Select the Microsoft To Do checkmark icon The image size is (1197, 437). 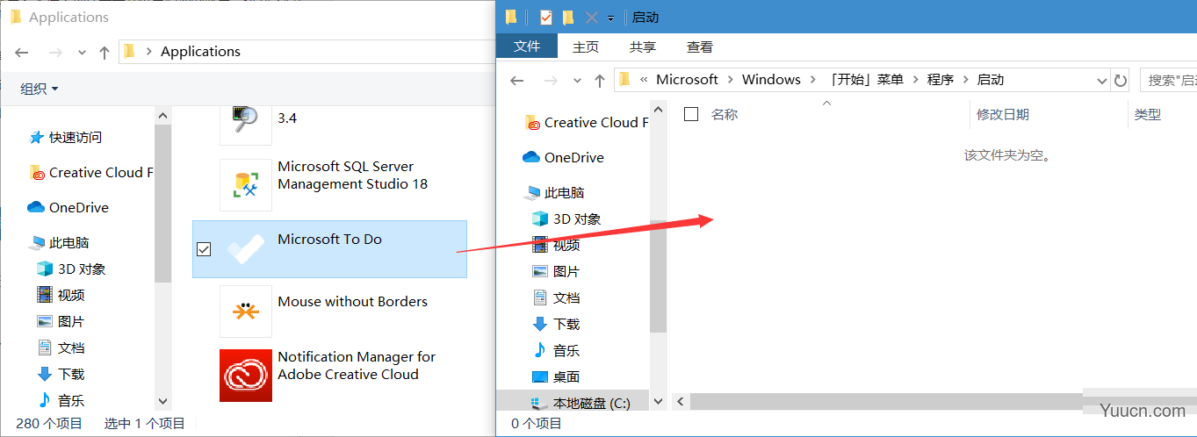pos(246,250)
